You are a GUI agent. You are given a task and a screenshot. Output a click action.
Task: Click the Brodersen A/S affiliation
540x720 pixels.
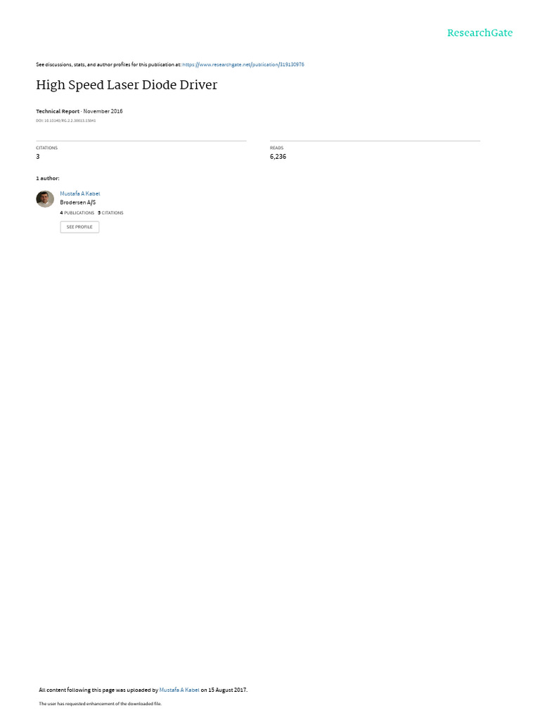[77, 202]
